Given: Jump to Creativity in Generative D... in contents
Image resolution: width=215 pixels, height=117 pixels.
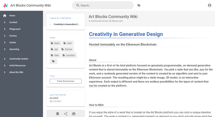Looking at the screenshot, I should click(x=66, y=24).
